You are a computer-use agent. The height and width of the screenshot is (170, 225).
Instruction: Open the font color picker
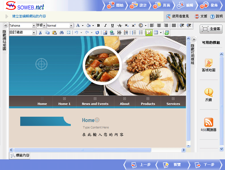coord(78,26)
